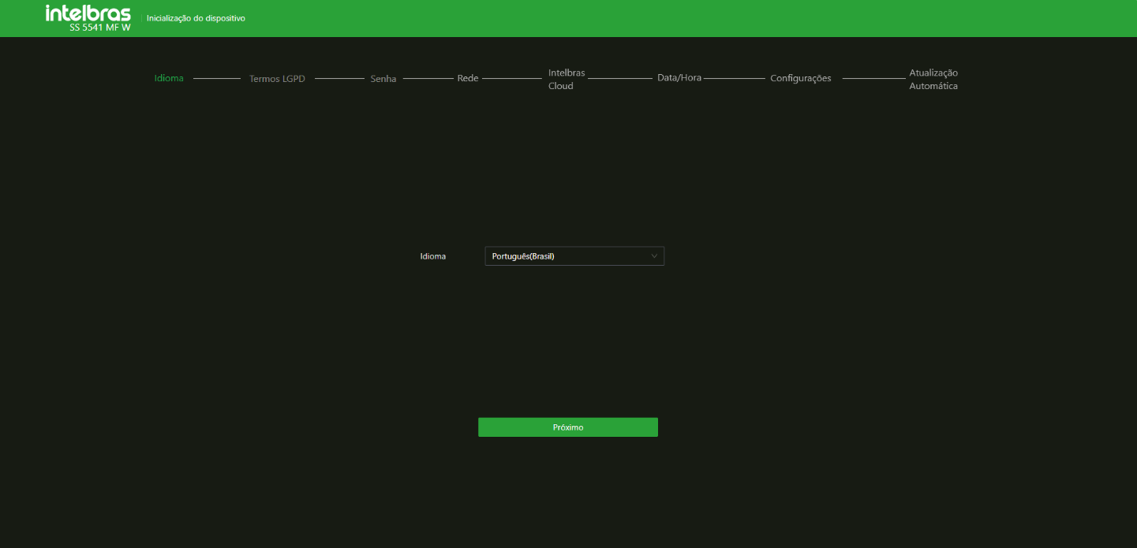
Task: Go to the Configurações step
Action: point(801,78)
